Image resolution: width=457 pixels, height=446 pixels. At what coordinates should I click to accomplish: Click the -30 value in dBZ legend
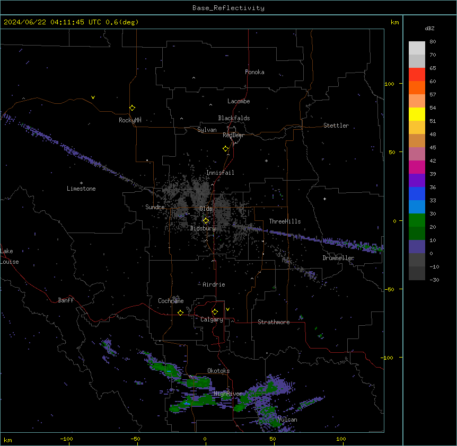pos(434,280)
